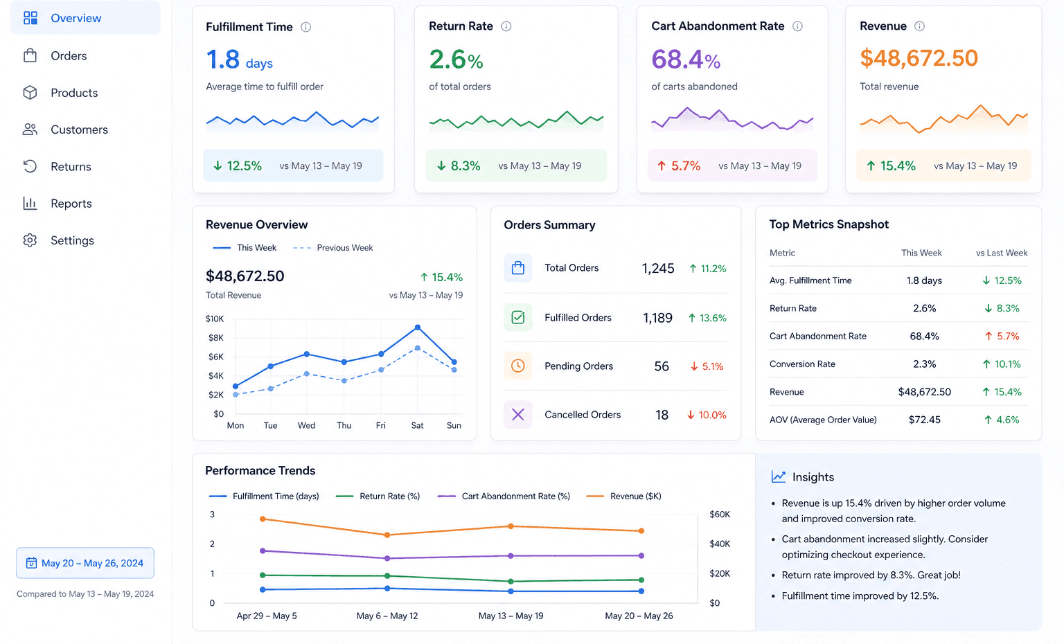Image resolution: width=1064 pixels, height=644 pixels.
Task: Toggle Cart Abandonment Rate (%) legend series
Action: point(504,497)
